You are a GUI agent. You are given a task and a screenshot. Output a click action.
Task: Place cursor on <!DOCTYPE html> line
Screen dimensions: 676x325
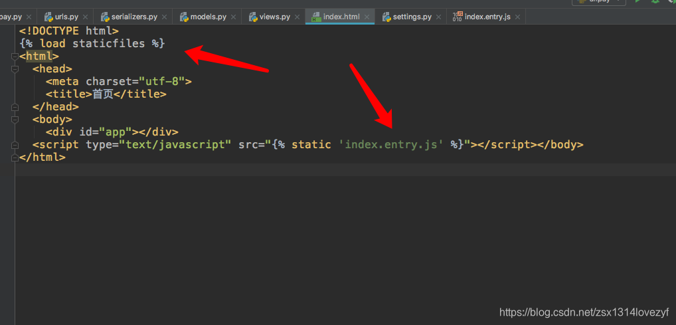68,31
